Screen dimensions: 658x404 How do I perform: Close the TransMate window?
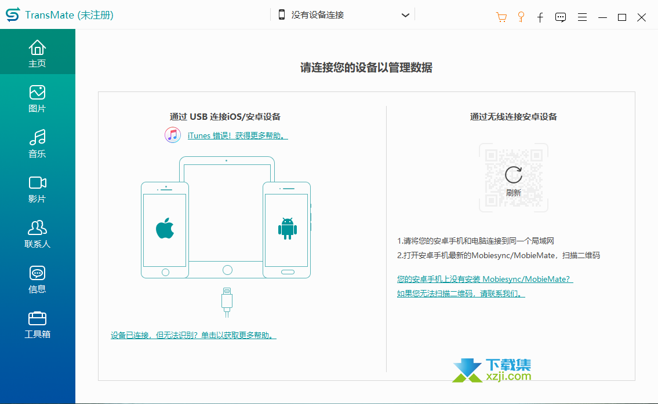641,17
